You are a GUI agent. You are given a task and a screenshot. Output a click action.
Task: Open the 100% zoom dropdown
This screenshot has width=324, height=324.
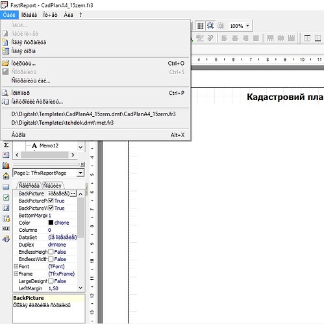pos(247,26)
